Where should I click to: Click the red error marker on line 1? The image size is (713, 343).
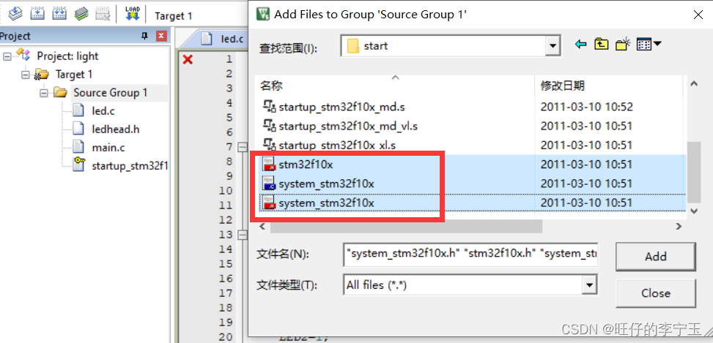[188, 59]
